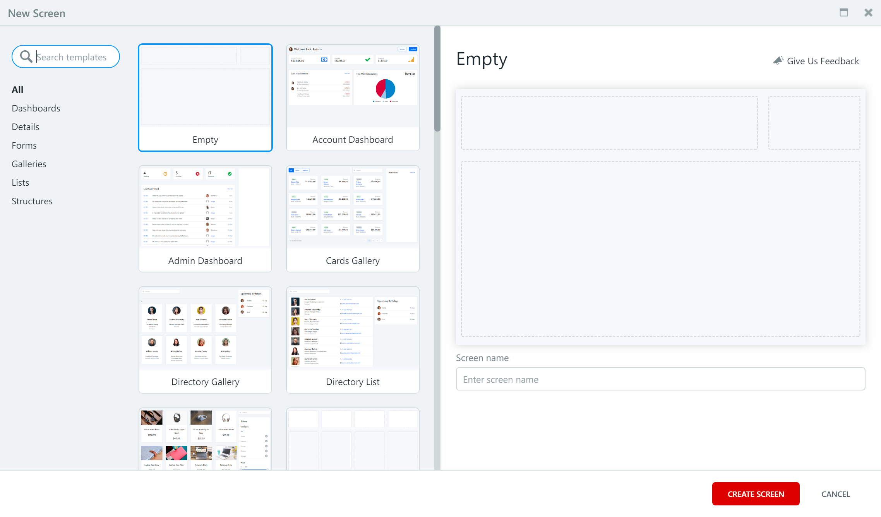Click the Empty template label
The height and width of the screenshot is (517, 881).
click(x=205, y=139)
